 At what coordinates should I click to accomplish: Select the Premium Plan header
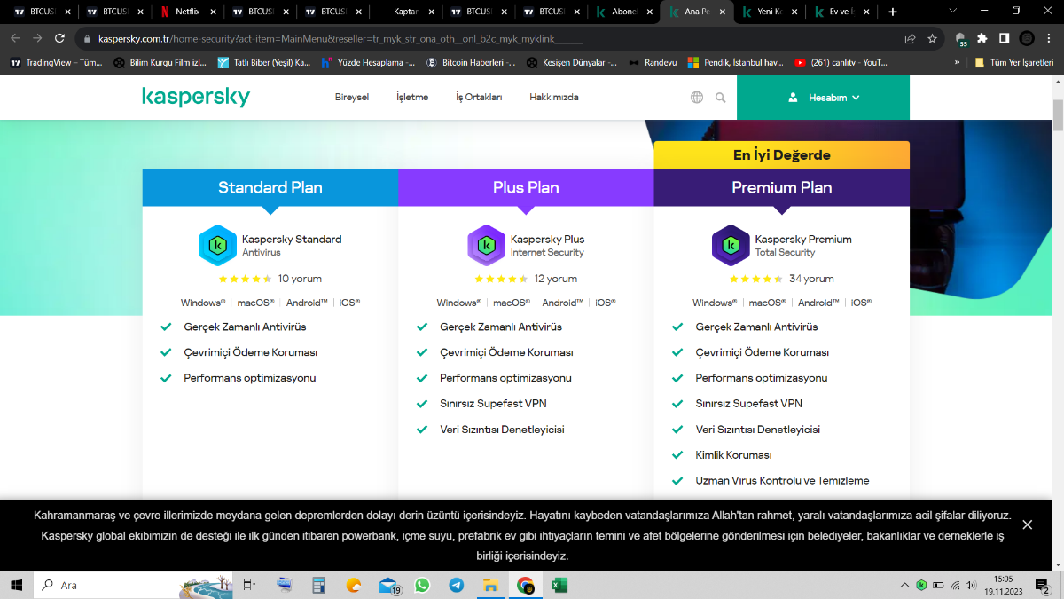[x=782, y=187]
